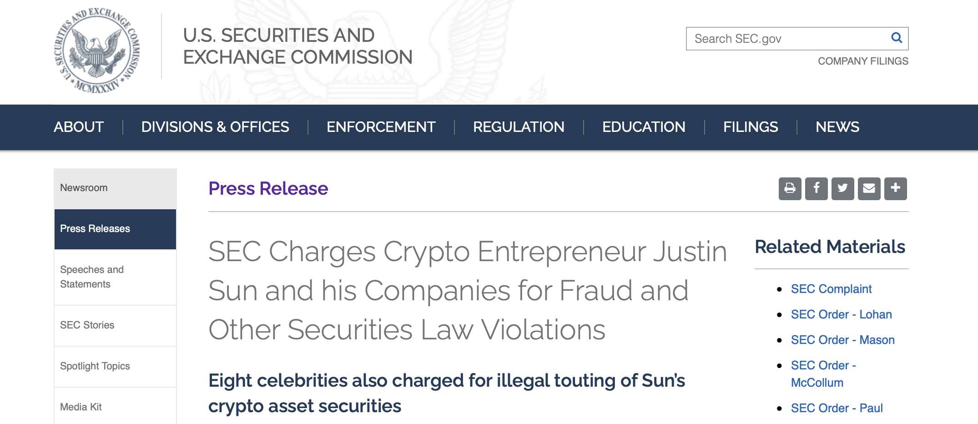Viewport: 978px width, 424px height.
Task: Go to Spotlight Topics section
Action: (95, 366)
